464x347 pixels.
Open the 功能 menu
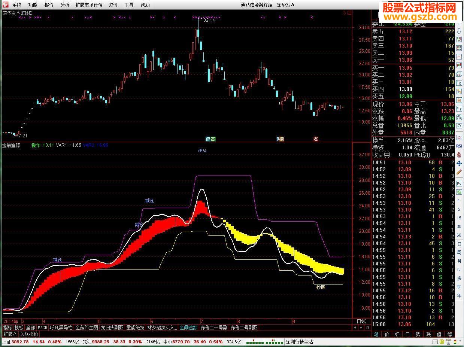pos(33,5)
